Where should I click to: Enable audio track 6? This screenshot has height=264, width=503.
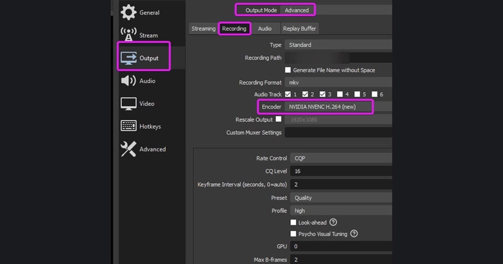tap(375, 94)
